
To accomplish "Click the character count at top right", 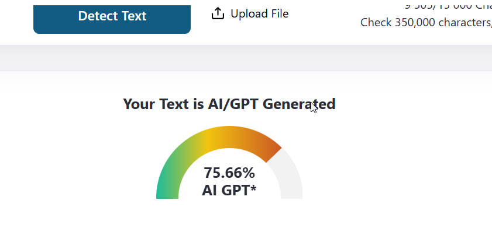I will pyautogui.click(x=448, y=5).
